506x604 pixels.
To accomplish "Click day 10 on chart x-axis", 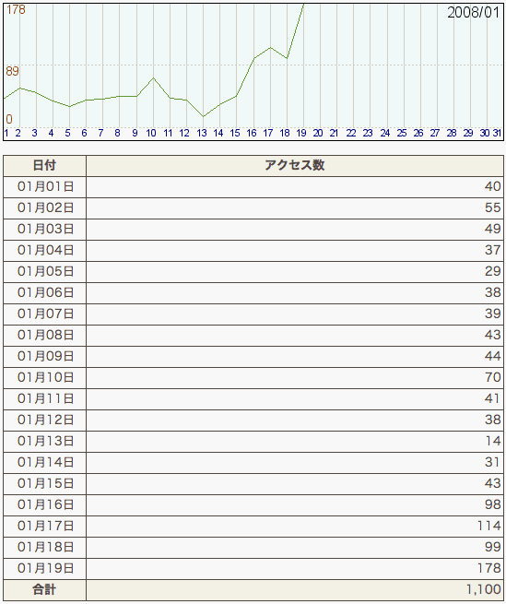I will pyautogui.click(x=151, y=134).
